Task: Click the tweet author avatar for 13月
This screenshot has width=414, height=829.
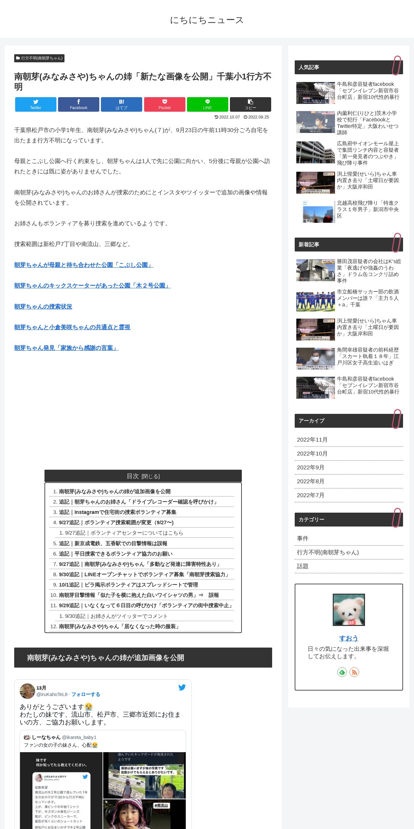Action: pos(27,691)
